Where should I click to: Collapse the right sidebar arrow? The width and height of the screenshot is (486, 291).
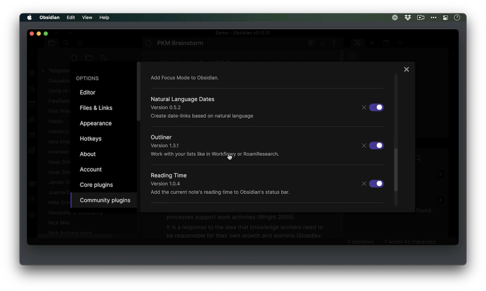453,55
